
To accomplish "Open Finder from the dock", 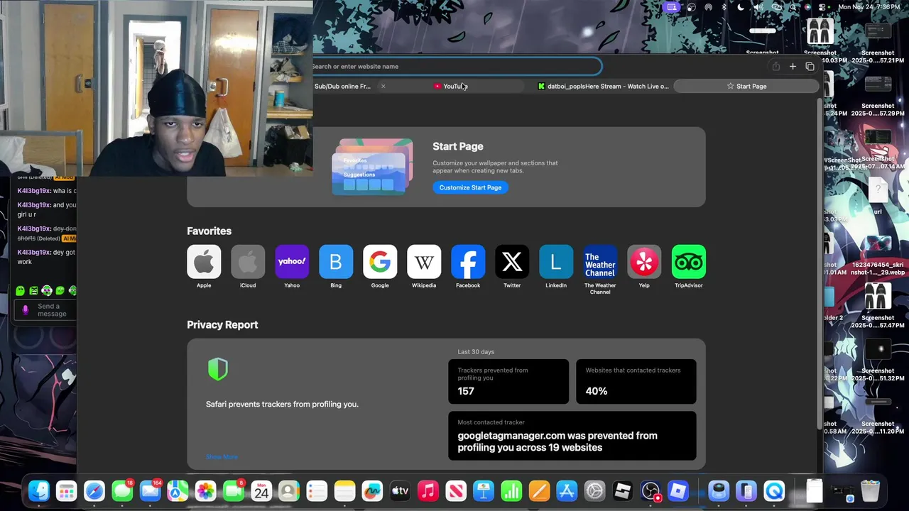I will (x=38, y=490).
